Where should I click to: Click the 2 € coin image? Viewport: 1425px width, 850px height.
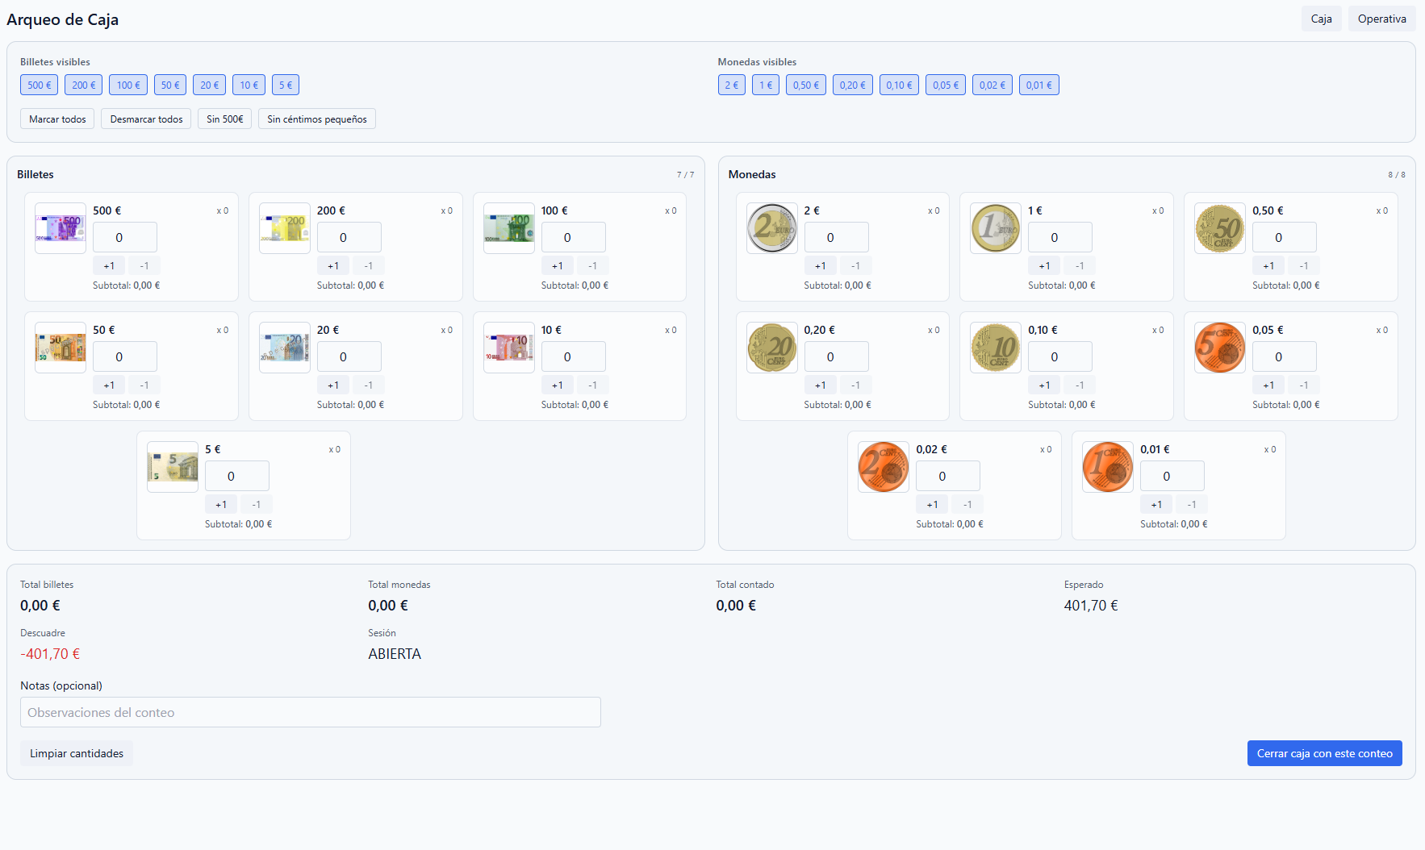tap(771, 228)
